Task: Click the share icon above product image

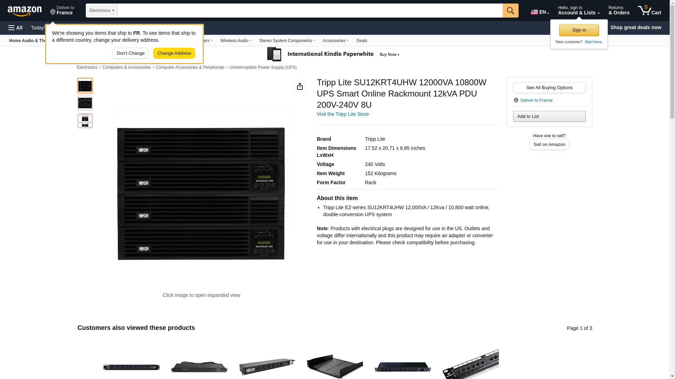Action: pyautogui.click(x=300, y=86)
